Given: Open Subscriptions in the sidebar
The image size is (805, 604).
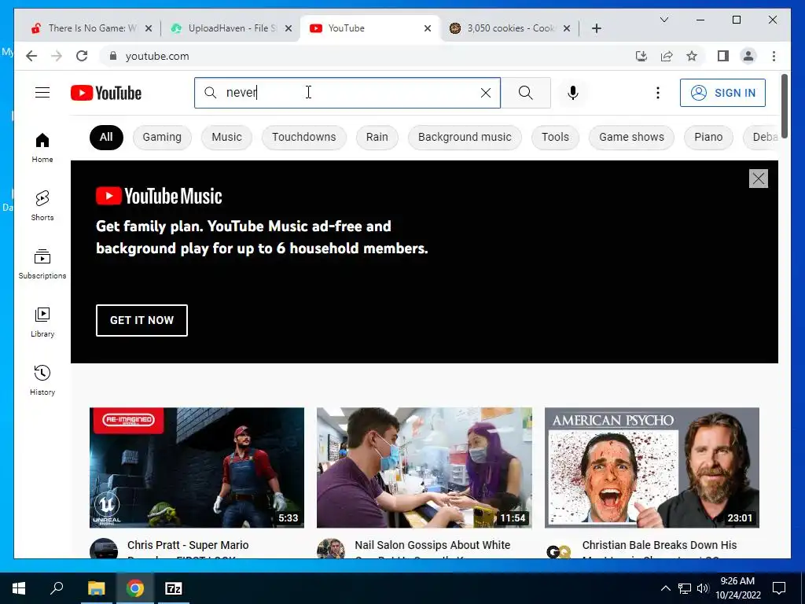Looking at the screenshot, I should 42,264.
